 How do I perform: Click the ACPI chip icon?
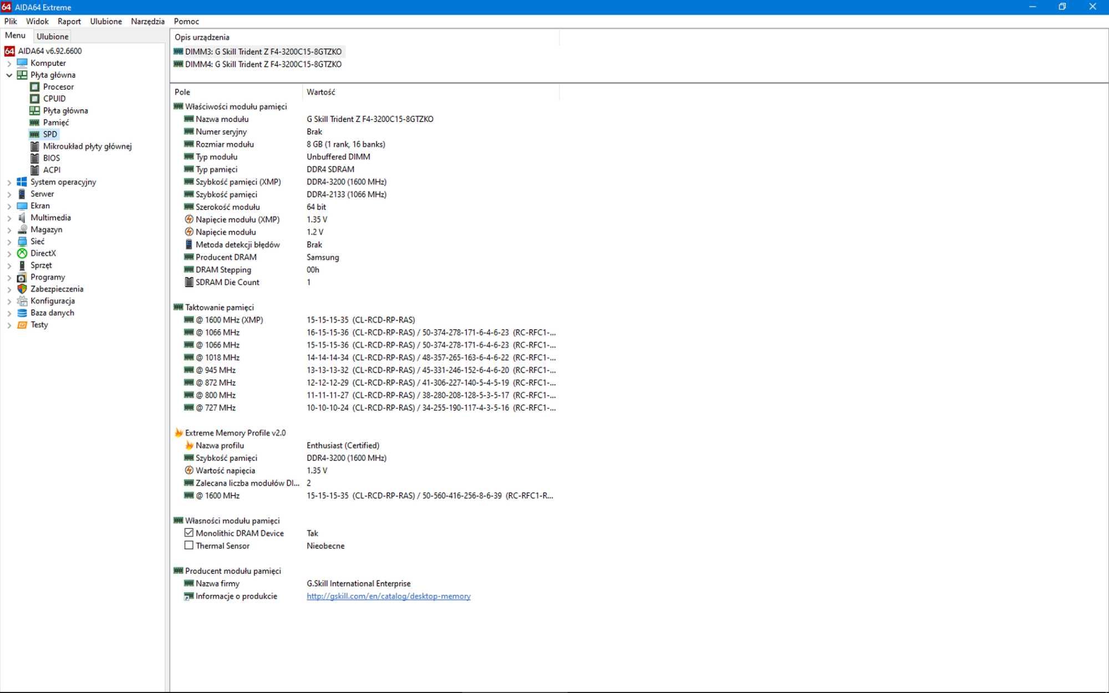34,170
